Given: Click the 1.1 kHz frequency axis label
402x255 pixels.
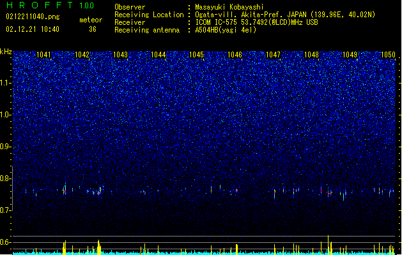Looking at the screenshot, I should (x=6, y=83).
